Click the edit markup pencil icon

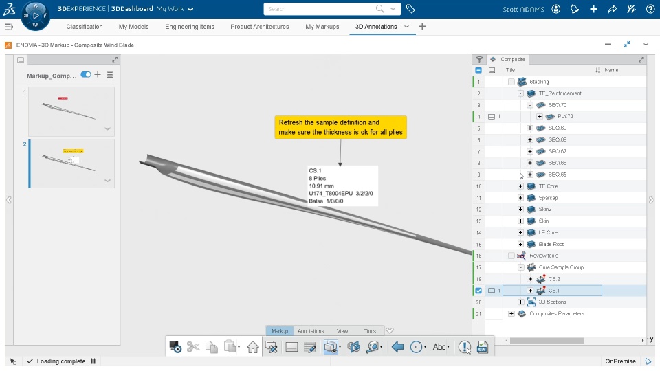pos(272,347)
